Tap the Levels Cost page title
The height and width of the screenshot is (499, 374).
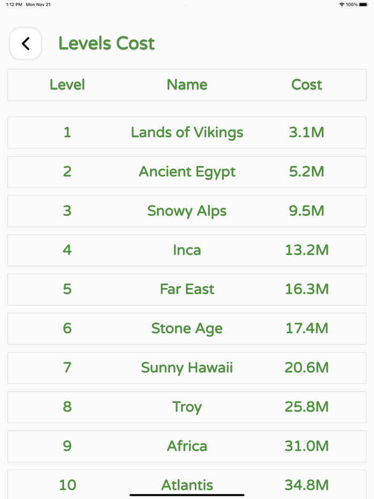(x=106, y=43)
